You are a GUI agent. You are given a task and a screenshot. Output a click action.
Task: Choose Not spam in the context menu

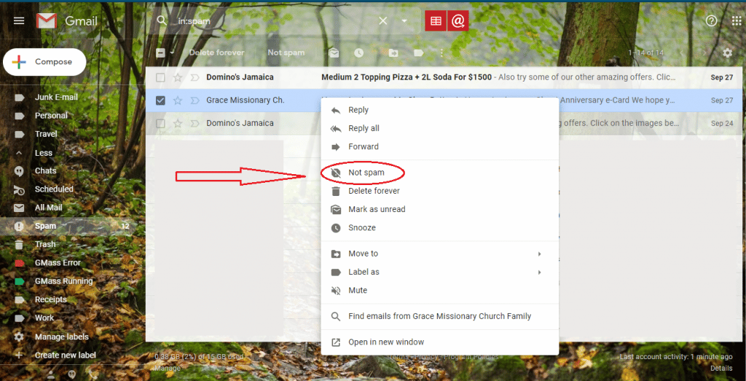click(x=366, y=173)
